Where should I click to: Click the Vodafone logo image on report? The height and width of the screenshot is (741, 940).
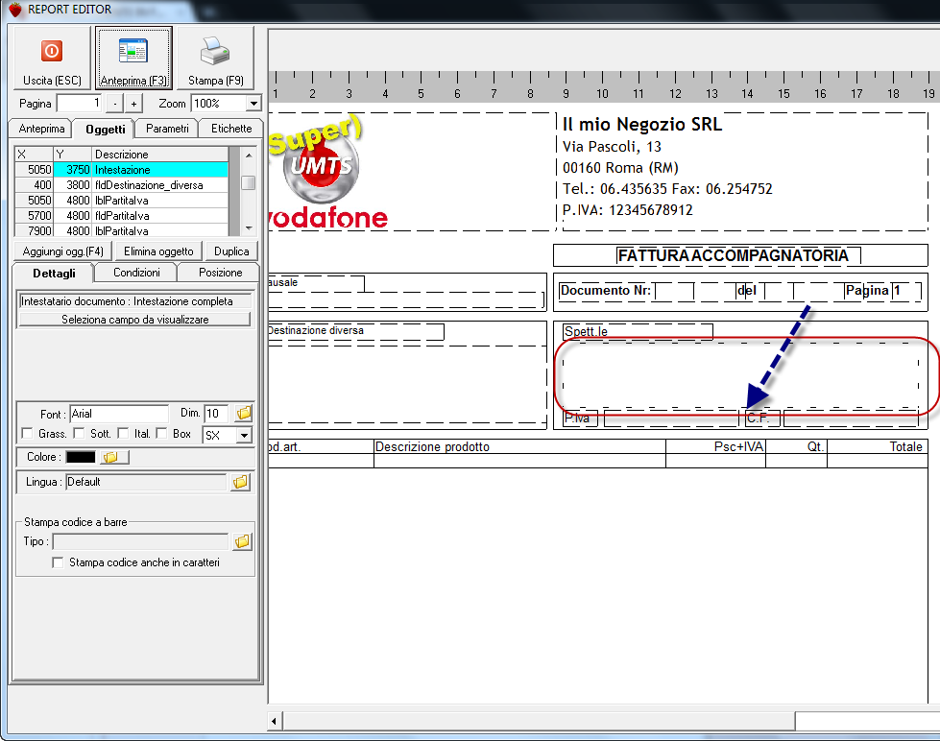coord(327,172)
